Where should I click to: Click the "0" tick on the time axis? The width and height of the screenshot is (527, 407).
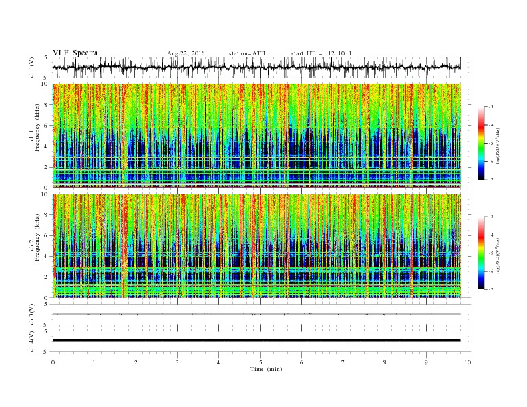[x=53, y=362]
